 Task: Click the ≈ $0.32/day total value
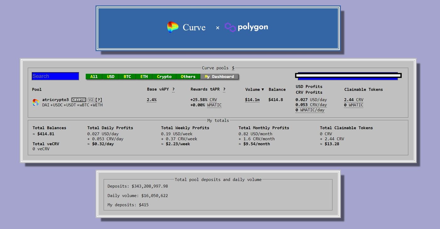tap(101, 144)
